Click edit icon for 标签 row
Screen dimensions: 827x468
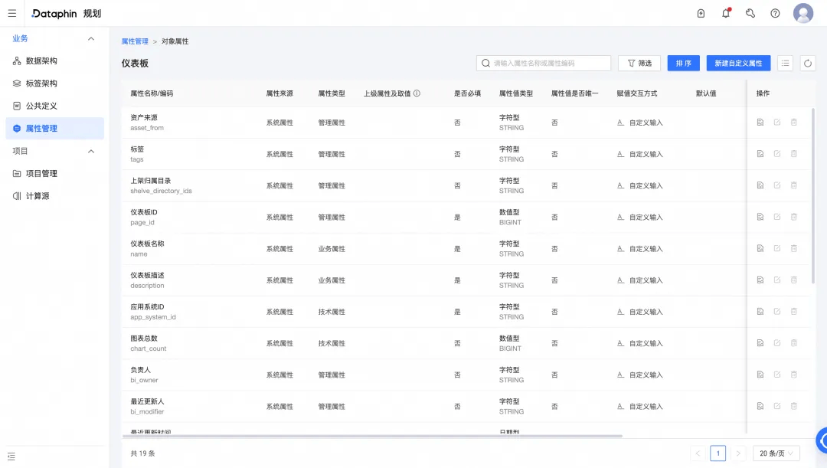pyautogui.click(x=777, y=154)
